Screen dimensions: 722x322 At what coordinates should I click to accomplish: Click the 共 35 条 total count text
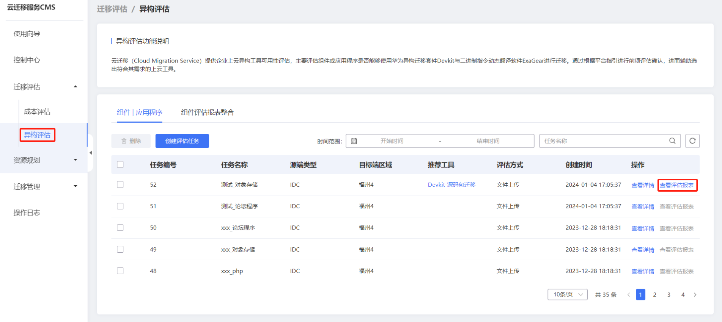pos(606,295)
